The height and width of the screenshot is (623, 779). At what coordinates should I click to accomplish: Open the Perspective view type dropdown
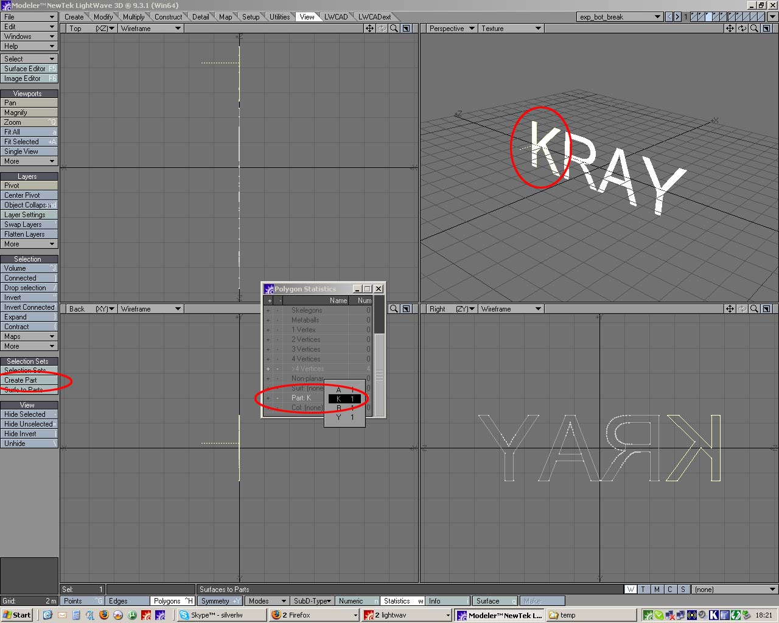point(451,29)
